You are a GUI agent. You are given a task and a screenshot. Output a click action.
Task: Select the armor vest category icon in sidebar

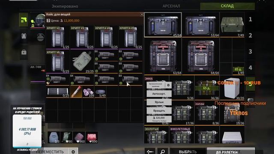(24, 36)
